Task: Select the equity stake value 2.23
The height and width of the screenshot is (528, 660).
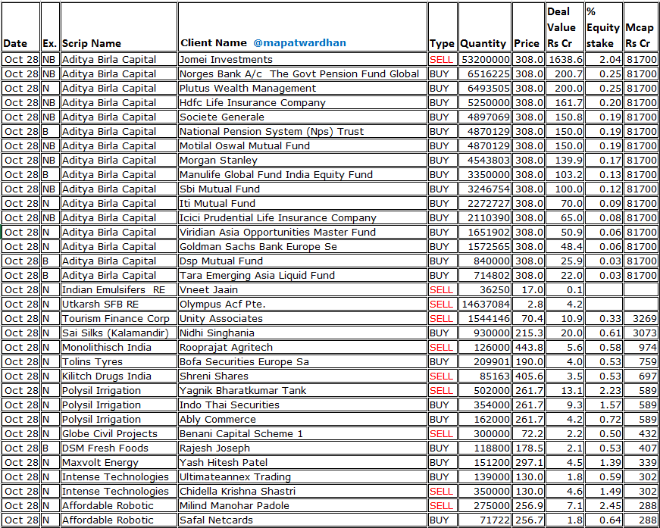Action: tap(604, 390)
